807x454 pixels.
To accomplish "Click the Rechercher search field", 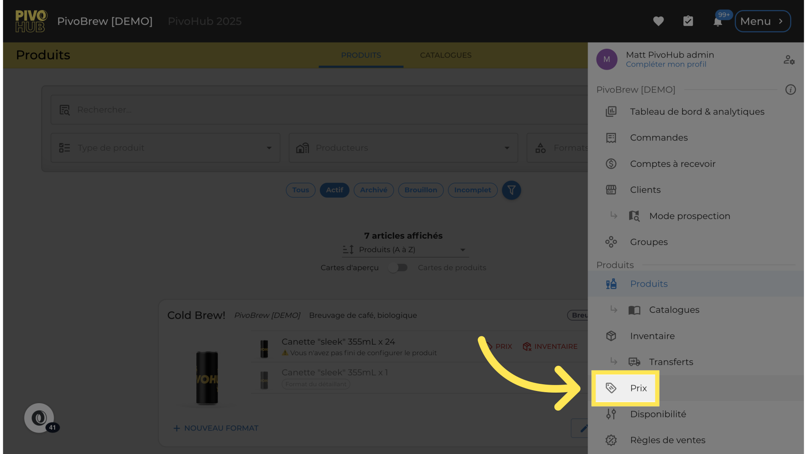I will [319, 110].
